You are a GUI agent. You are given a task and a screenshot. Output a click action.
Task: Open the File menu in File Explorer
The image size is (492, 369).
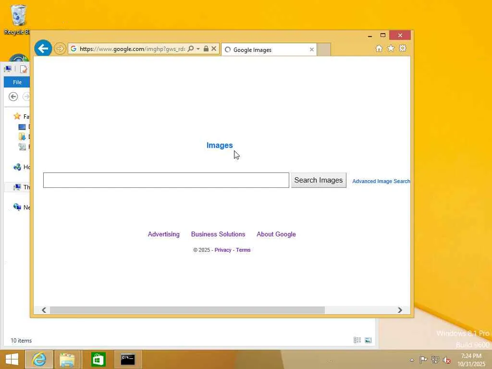(x=17, y=82)
